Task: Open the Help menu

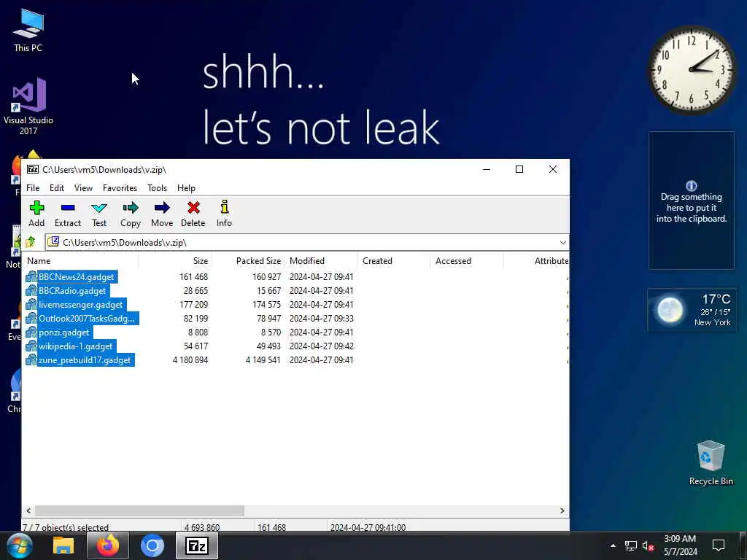Action: pyautogui.click(x=186, y=188)
